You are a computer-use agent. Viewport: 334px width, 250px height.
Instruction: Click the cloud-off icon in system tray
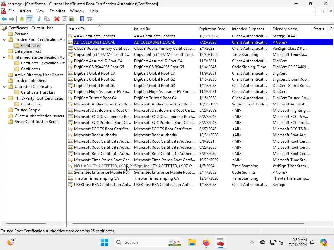pyautogui.click(x=263, y=242)
